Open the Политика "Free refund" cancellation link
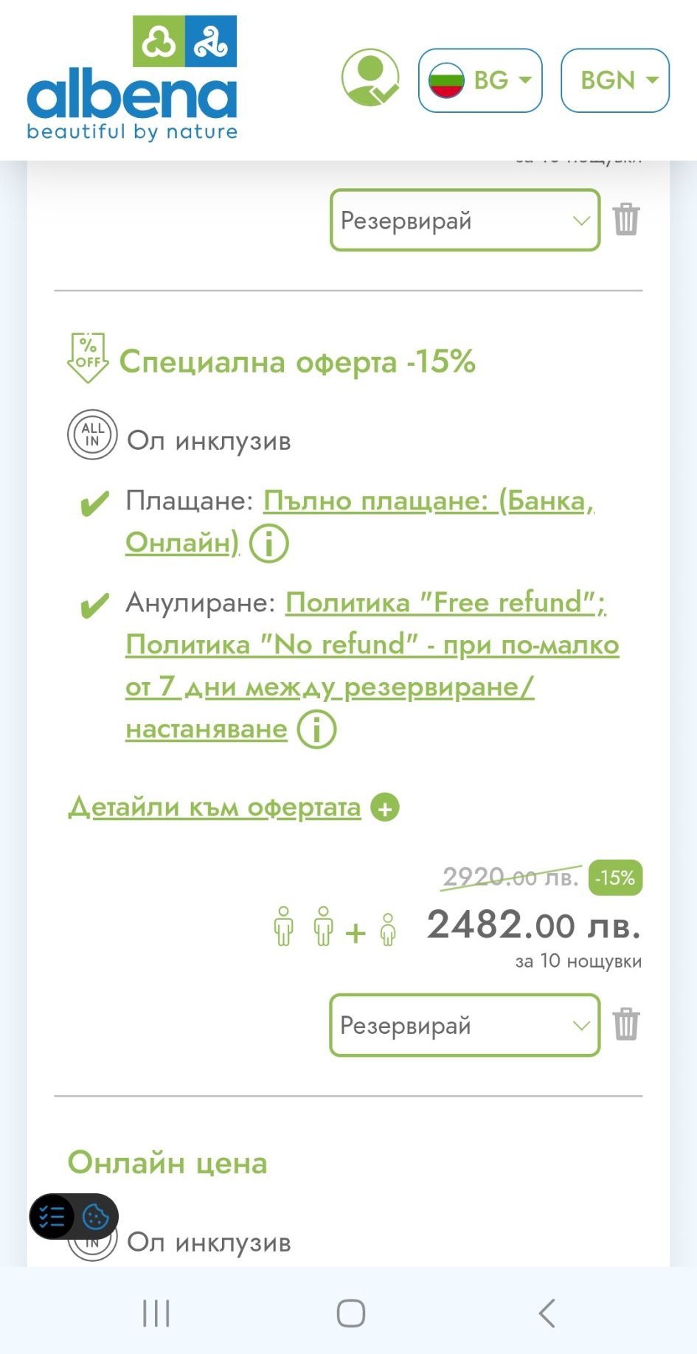Screen dimensions: 697x1354 (445, 603)
